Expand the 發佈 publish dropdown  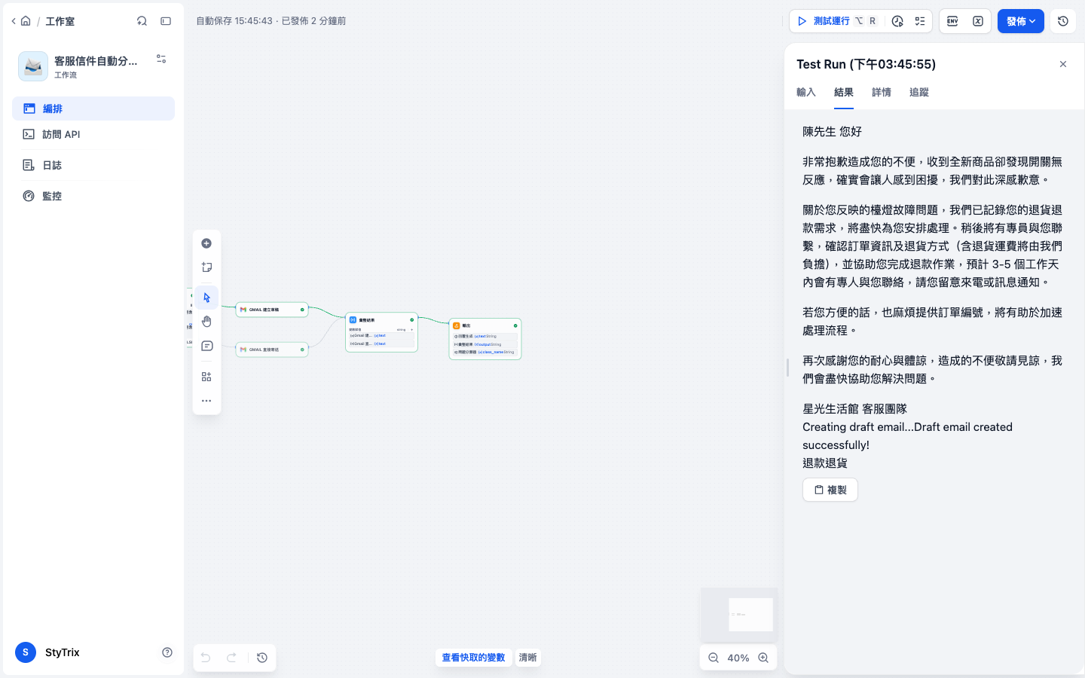(x=1021, y=21)
